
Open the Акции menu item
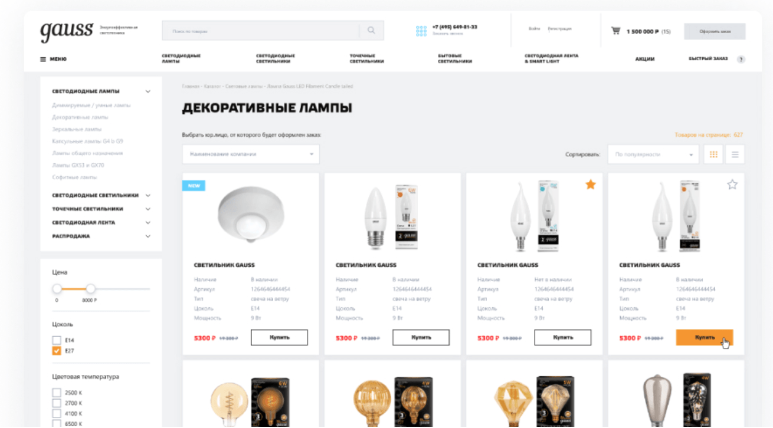(644, 59)
